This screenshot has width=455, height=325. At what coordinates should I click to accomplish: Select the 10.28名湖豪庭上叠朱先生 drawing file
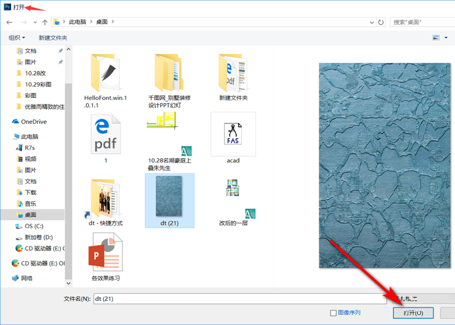point(170,142)
